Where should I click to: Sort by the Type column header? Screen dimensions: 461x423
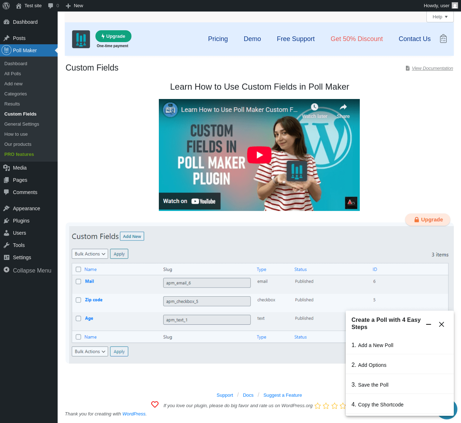(x=261, y=269)
